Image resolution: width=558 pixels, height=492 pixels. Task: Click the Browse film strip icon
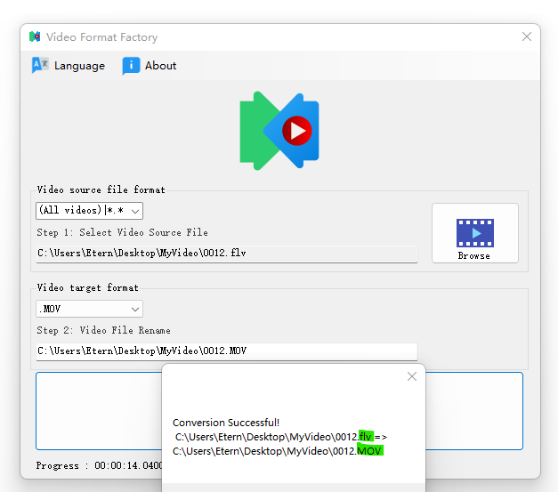tap(475, 233)
